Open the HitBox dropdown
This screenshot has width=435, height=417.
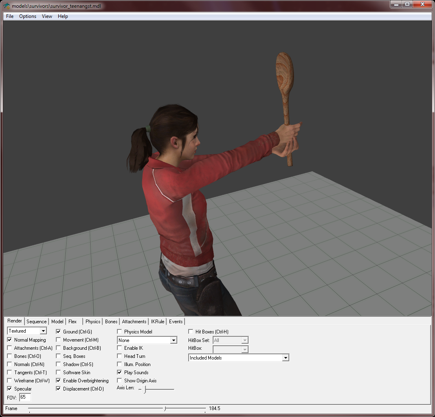[x=231, y=349]
